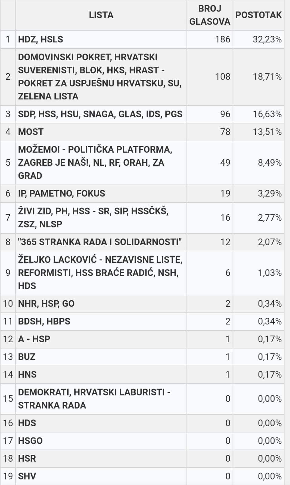Screen dimensions: 290x485
Task: Select the SDP, HSS, HSU list row
Action: 100,114
